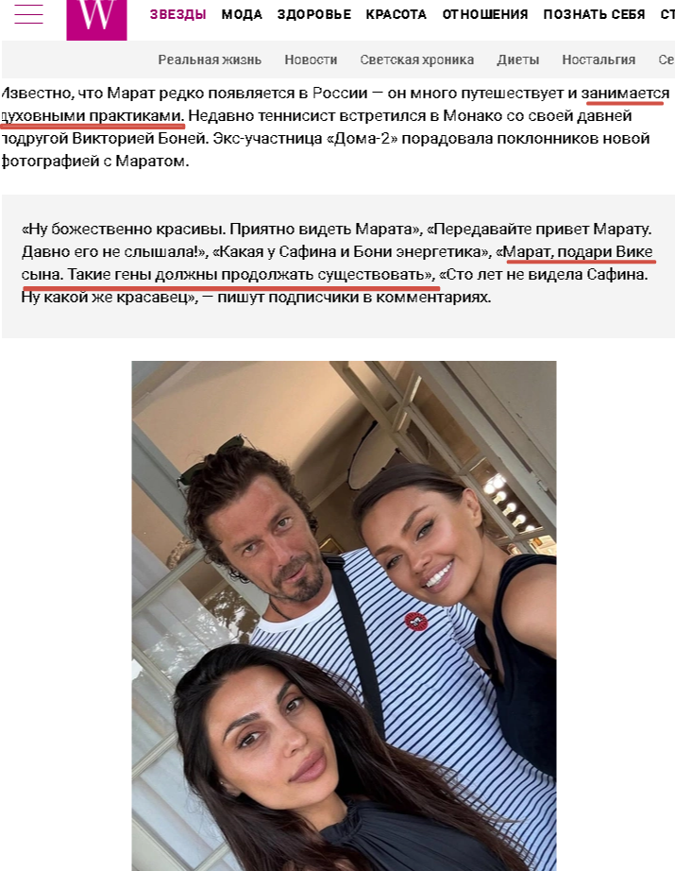Screen dimensions: 675x871
Task: Choose ПОЗНАТЬ СЕБЯ from navigation
Action: click(594, 14)
